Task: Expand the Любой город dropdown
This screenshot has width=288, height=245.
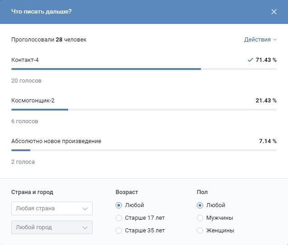Action: pos(51,227)
